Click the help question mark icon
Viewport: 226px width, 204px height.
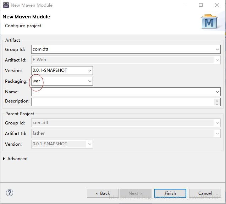10,193
